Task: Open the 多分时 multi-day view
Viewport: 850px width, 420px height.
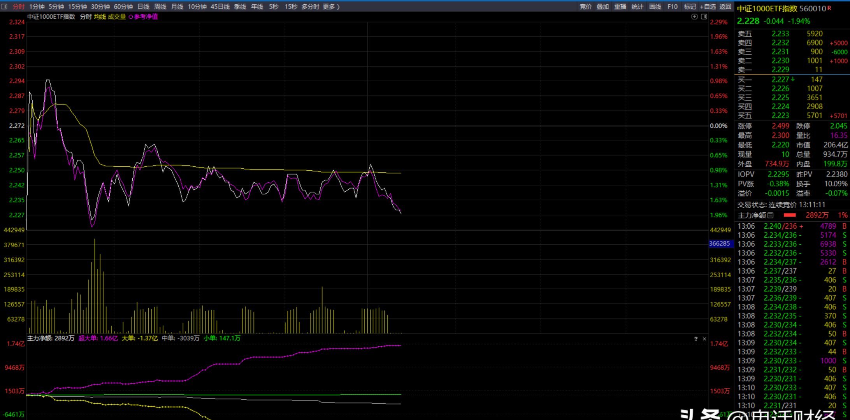Action: tap(310, 7)
